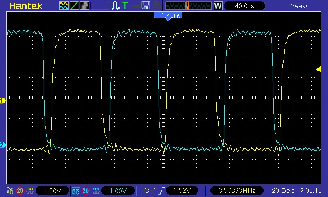Click the channel 1 ground marker labeled 1
The width and height of the screenshot is (328, 197).
(3, 101)
